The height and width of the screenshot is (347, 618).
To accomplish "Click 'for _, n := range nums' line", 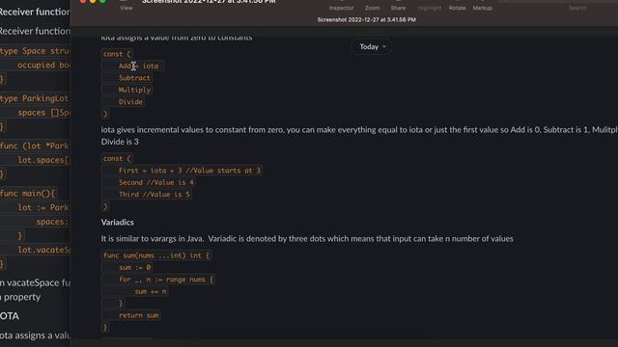I will point(166,280).
